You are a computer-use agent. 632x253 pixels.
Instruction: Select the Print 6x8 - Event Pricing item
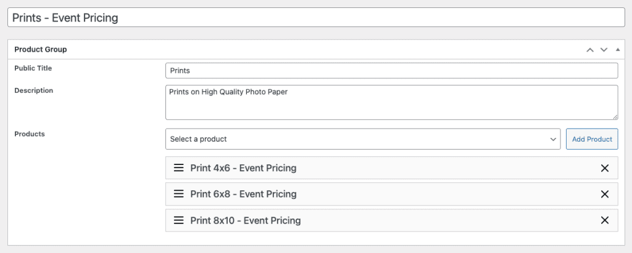pyautogui.click(x=243, y=194)
